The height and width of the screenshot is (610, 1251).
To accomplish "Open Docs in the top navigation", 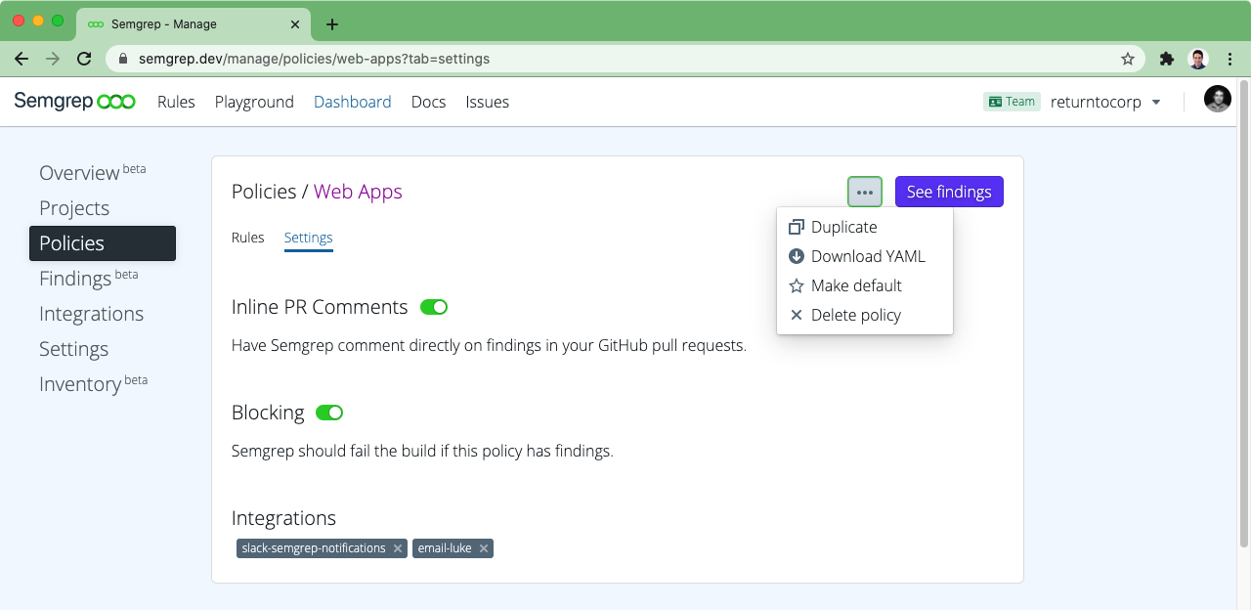I will point(429,102).
